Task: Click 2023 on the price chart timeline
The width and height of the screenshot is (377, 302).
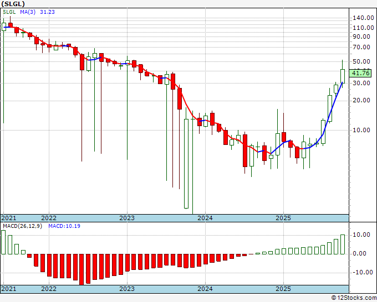Action: [127, 218]
